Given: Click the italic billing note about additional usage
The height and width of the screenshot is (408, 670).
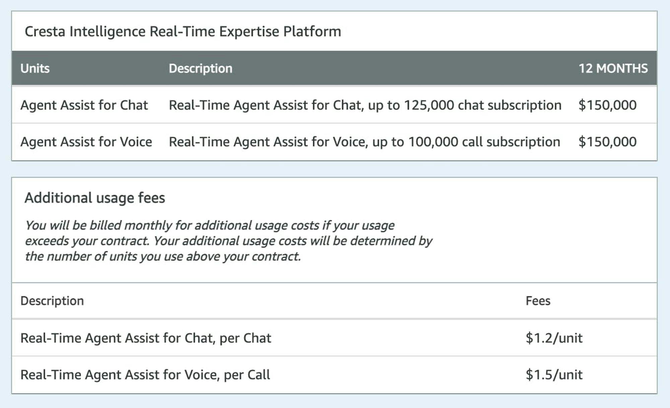Looking at the screenshot, I should tap(228, 241).
